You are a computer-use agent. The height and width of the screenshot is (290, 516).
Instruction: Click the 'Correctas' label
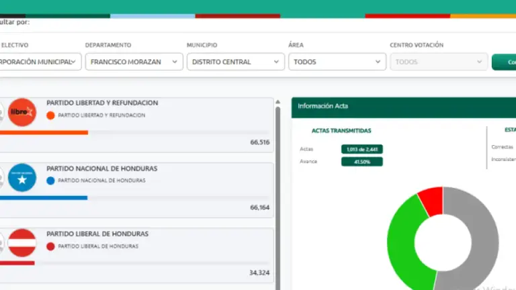502,147
